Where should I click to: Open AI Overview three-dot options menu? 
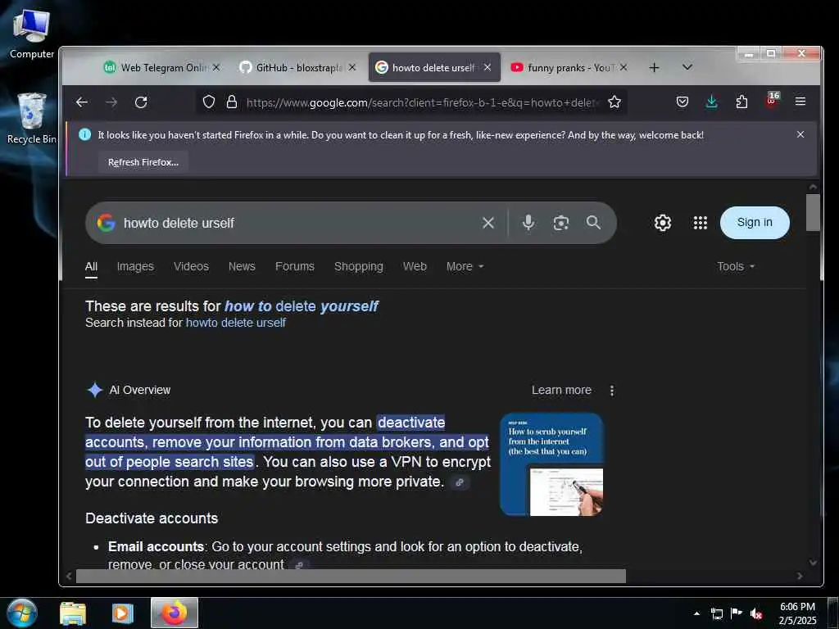pos(612,391)
